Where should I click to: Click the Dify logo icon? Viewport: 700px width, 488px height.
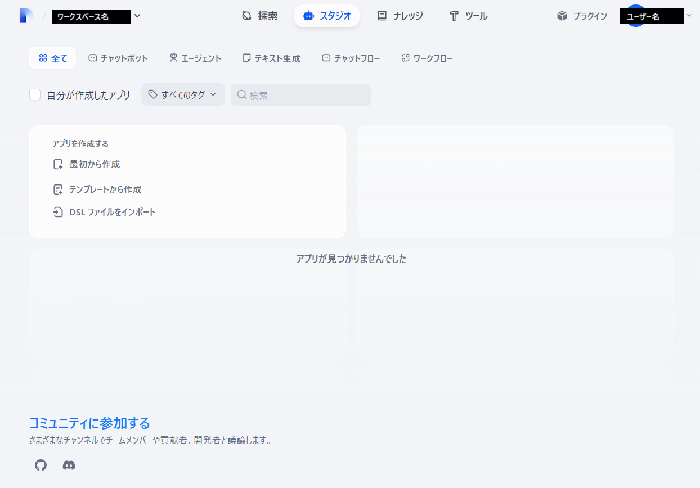coord(26,16)
